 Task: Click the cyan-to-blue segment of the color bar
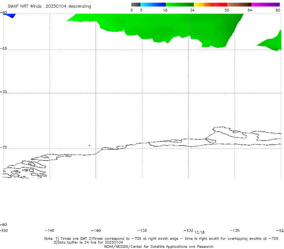pyautogui.click(x=153, y=5)
